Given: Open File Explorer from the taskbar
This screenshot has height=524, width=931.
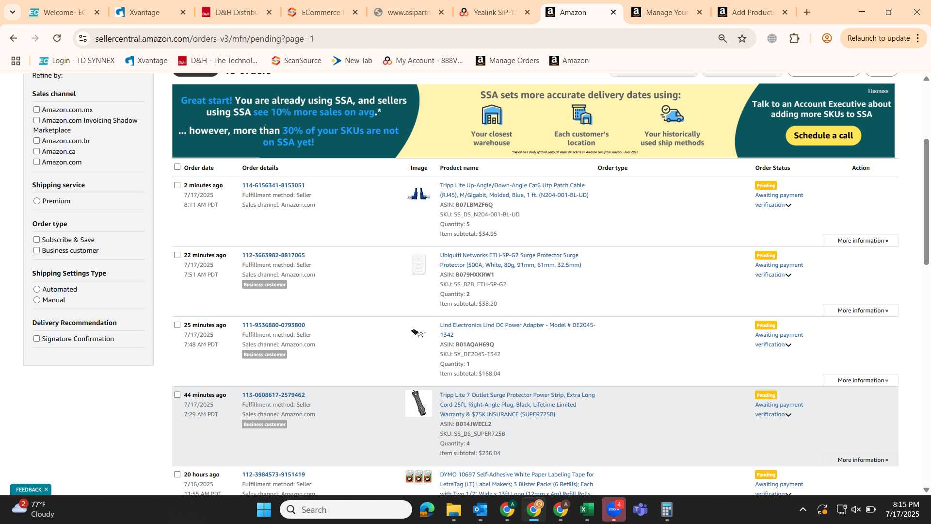Looking at the screenshot, I should coord(454,510).
